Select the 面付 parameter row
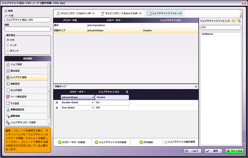The height and width of the screenshot is (158, 248). point(126,25)
